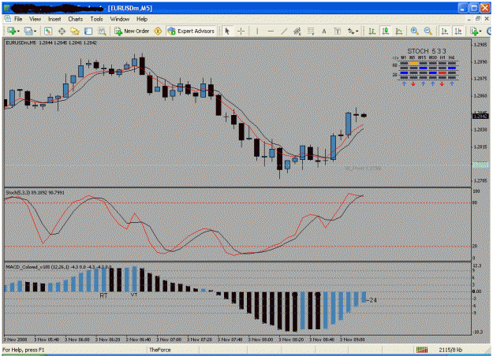Expand the indicators dropdown arrow
This screenshot has height=356, width=493.
point(480,31)
